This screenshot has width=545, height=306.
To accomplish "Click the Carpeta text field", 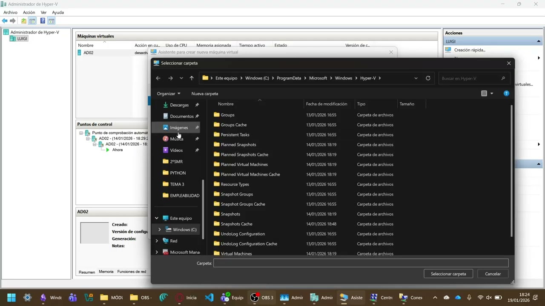I will tap(361, 263).
